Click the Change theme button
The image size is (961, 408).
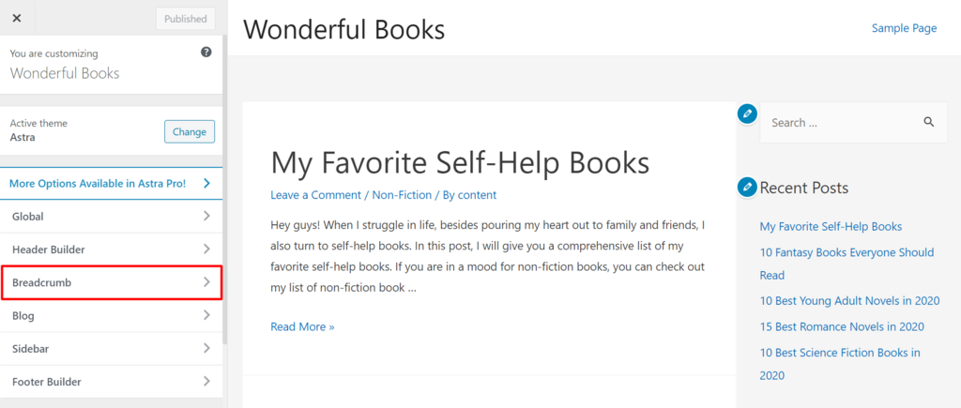[x=189, y=131]
